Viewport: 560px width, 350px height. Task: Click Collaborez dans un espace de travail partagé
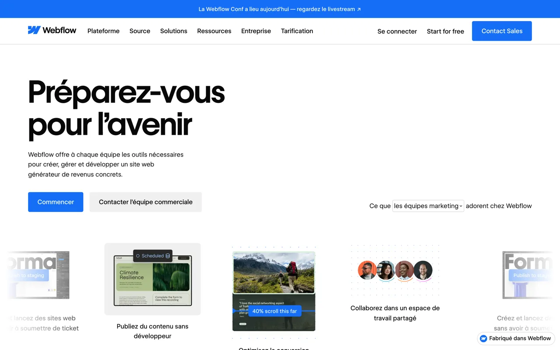click(x=395, y=313)
